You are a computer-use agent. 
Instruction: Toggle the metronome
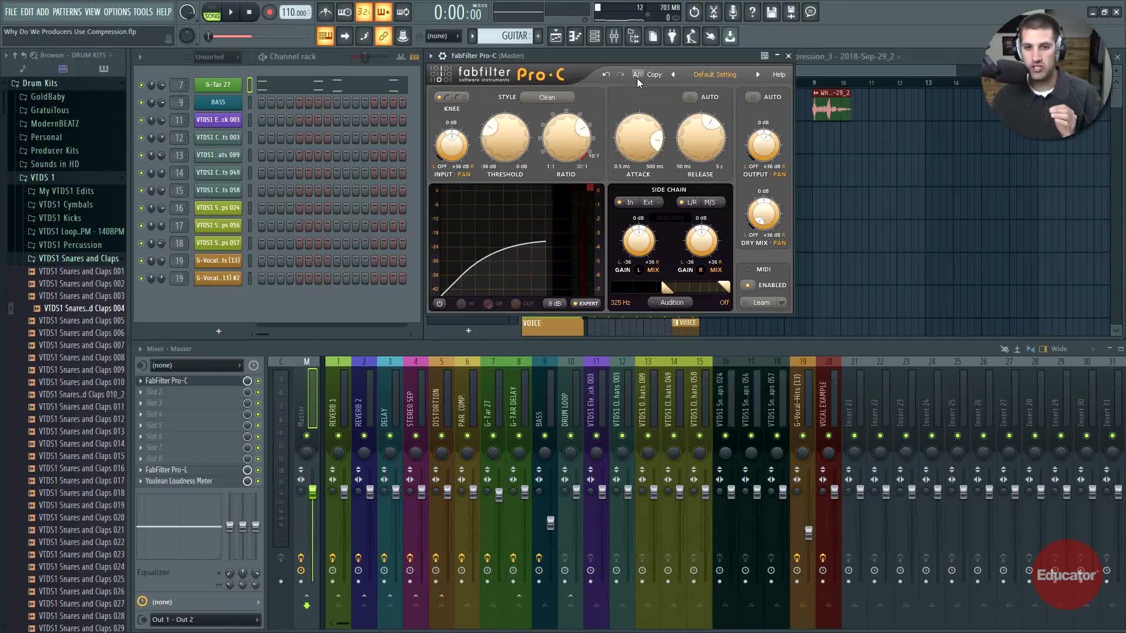tap(325, 12)
